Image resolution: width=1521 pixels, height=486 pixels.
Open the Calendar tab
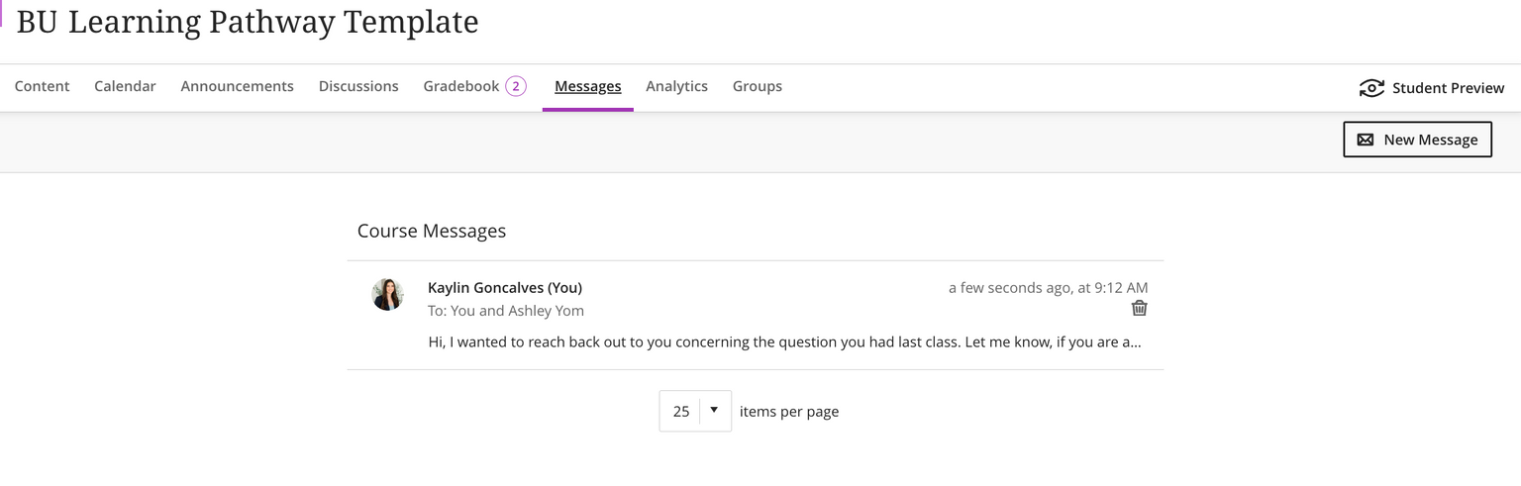(125, 86)
